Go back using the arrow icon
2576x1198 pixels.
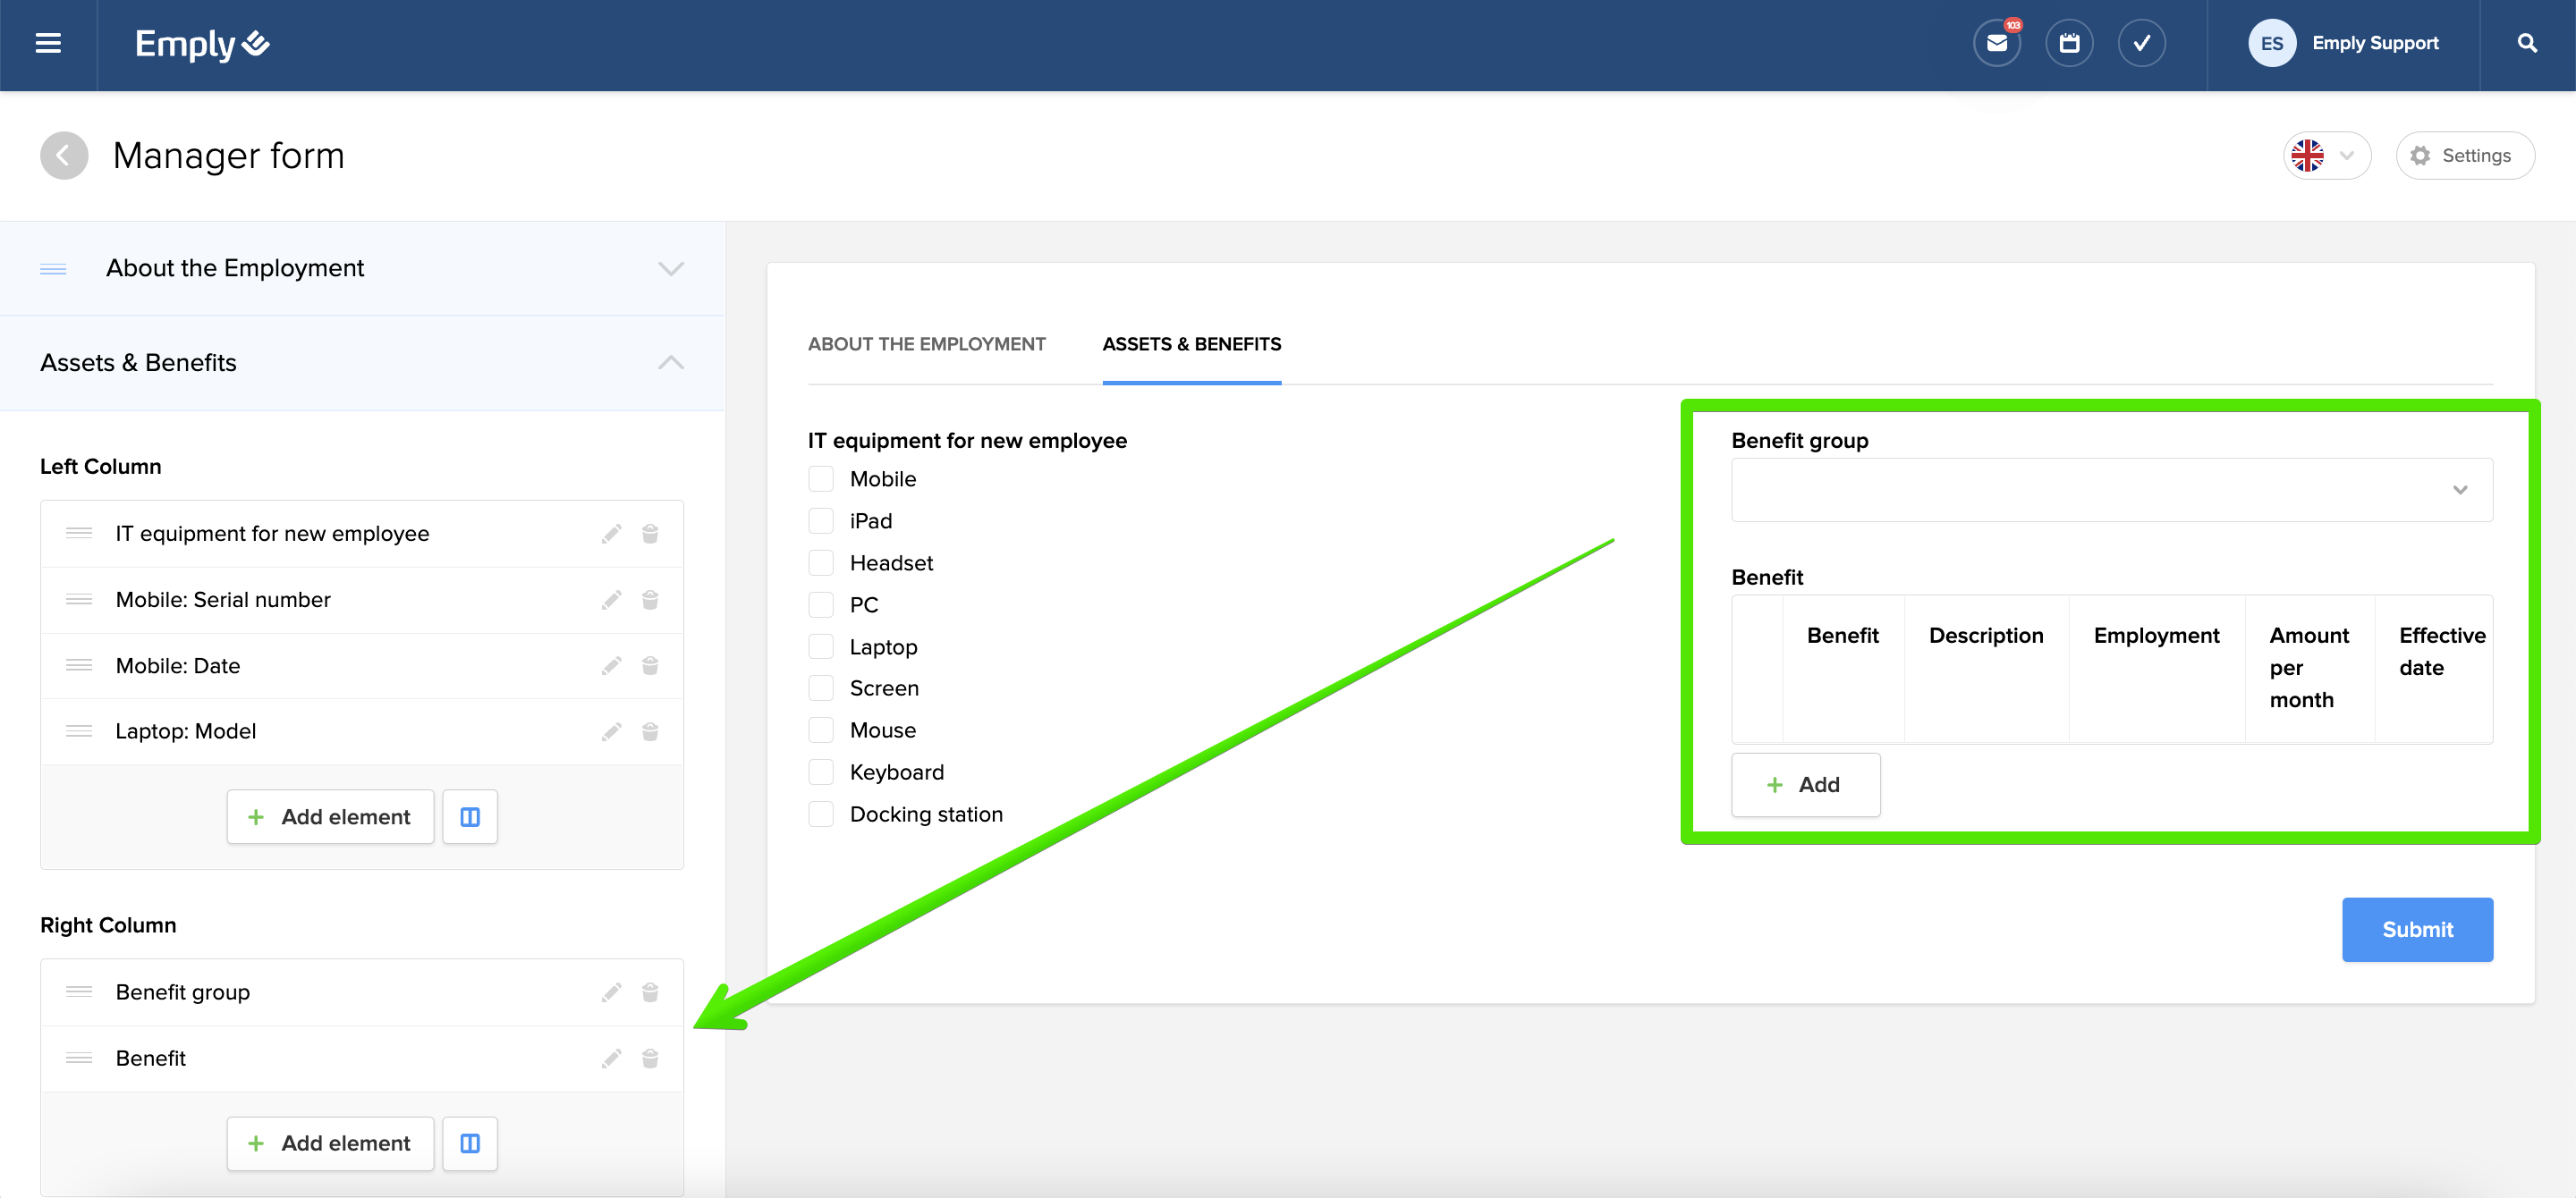pos(64,156)
